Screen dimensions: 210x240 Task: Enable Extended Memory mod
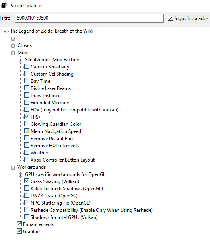tap(27, 102)
